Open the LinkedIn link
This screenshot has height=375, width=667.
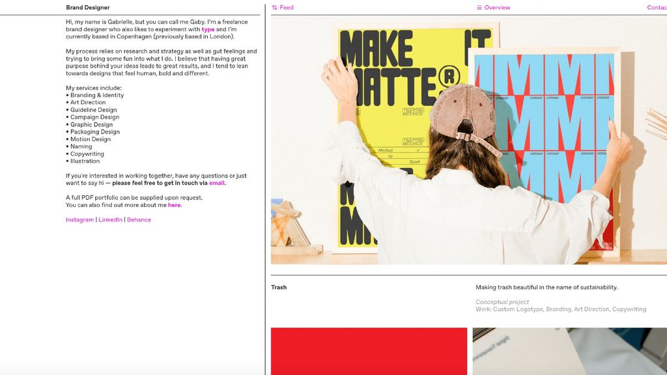tap(109, 219)
